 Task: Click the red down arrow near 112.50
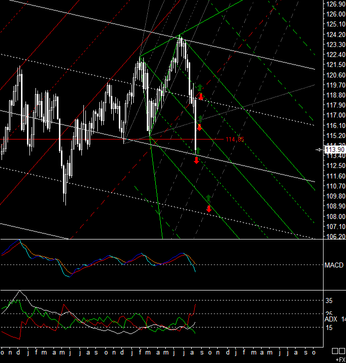(x=196, y=160)
